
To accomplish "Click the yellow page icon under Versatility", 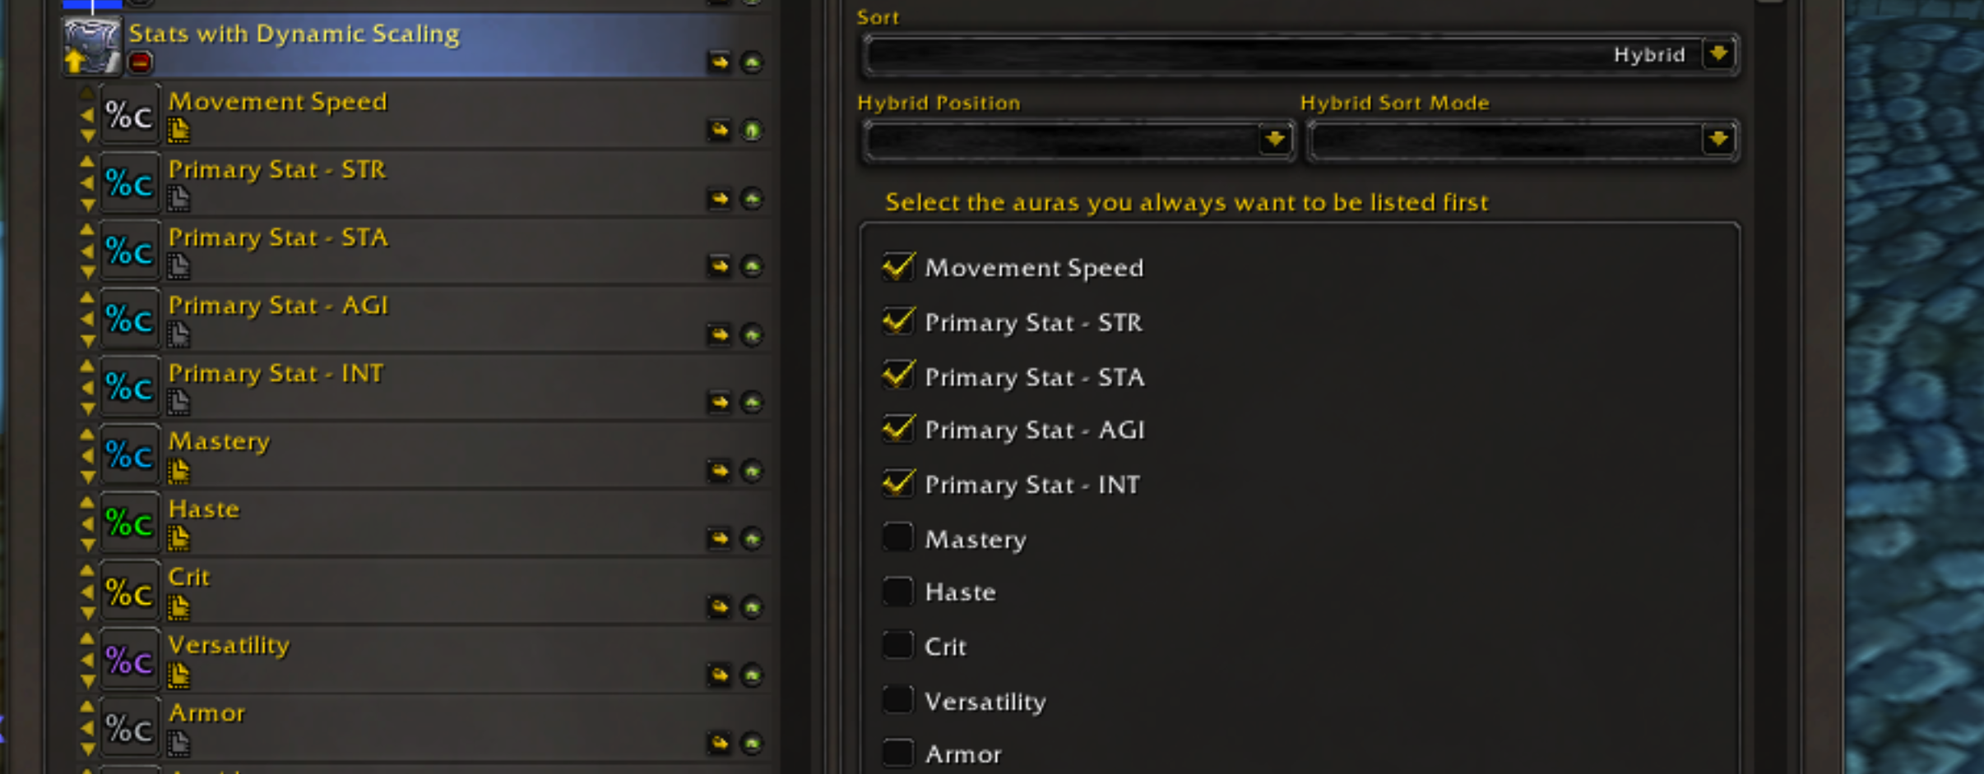I will 178,675.
